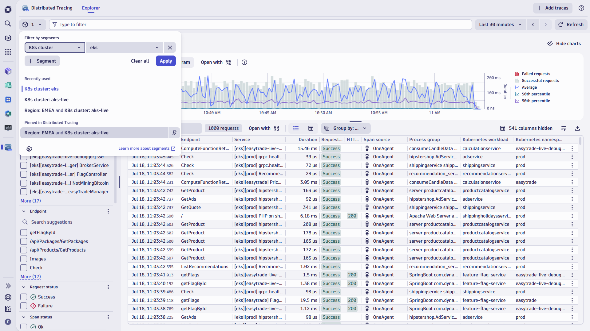Open the search panel in the sidebar
This screenshot has height=331, width=590.
coord(8,24)
